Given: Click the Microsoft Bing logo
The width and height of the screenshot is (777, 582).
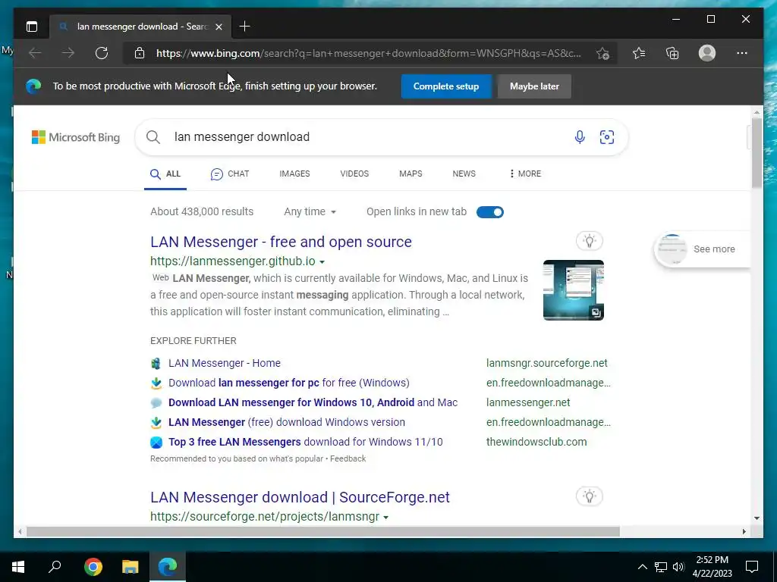Looking at the screenshot, I should tap(76, 137).
